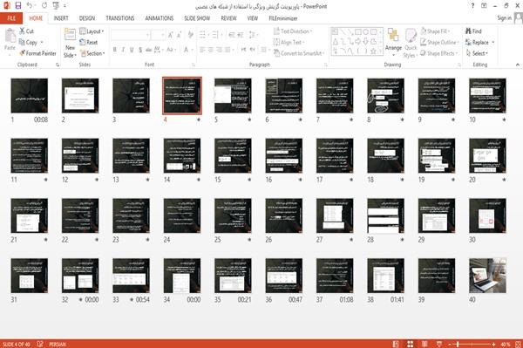
Task: Switch to the TRANSITIONS tab
Action: pos(120,18)
